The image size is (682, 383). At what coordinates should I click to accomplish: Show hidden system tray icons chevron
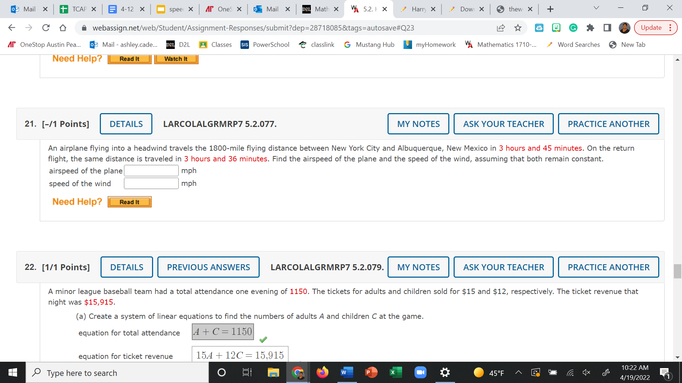(519, 372)
